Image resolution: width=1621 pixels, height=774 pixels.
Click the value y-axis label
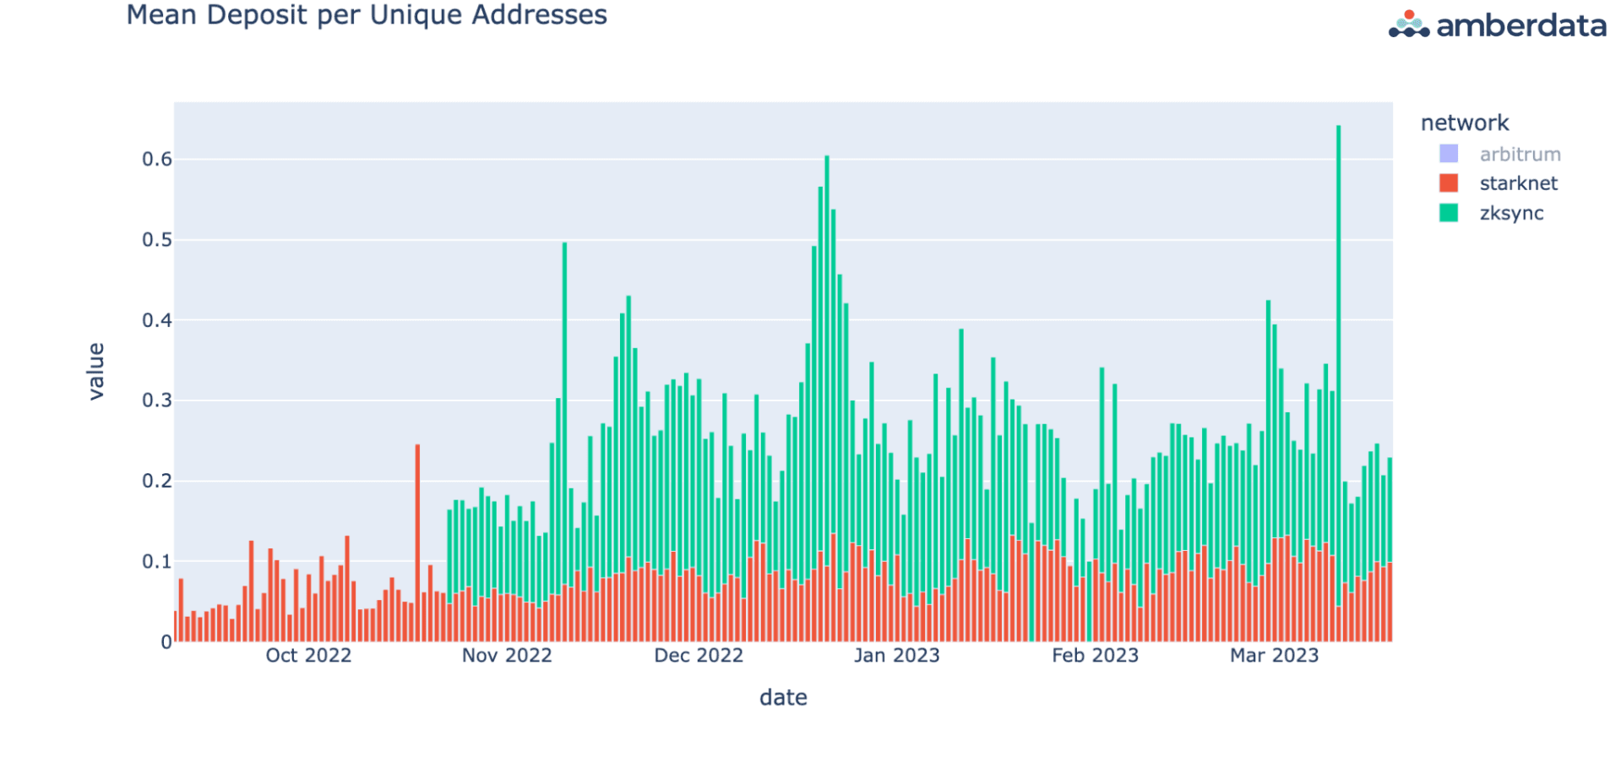pyautogui.click(x=95, y=372)
